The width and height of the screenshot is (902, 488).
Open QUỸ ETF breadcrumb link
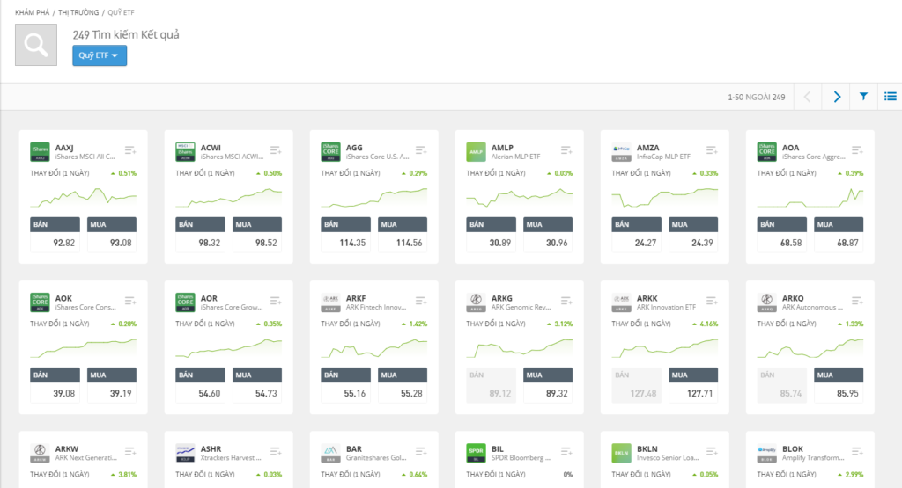[121, 12]
